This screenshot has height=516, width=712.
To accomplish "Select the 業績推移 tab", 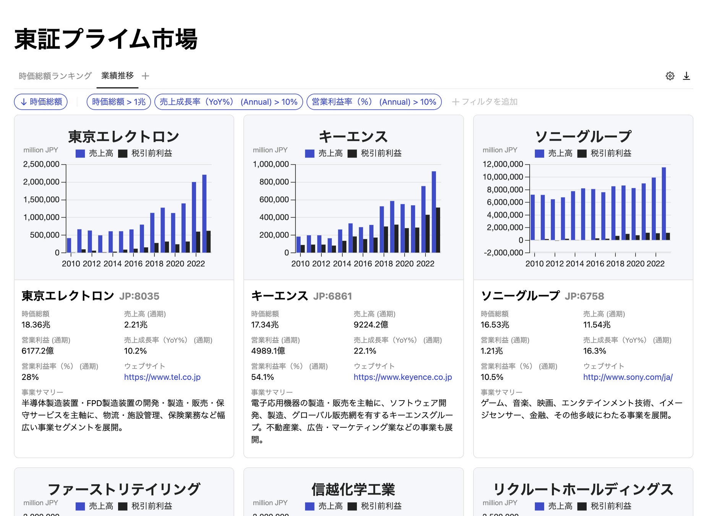I will coord(117,76).
